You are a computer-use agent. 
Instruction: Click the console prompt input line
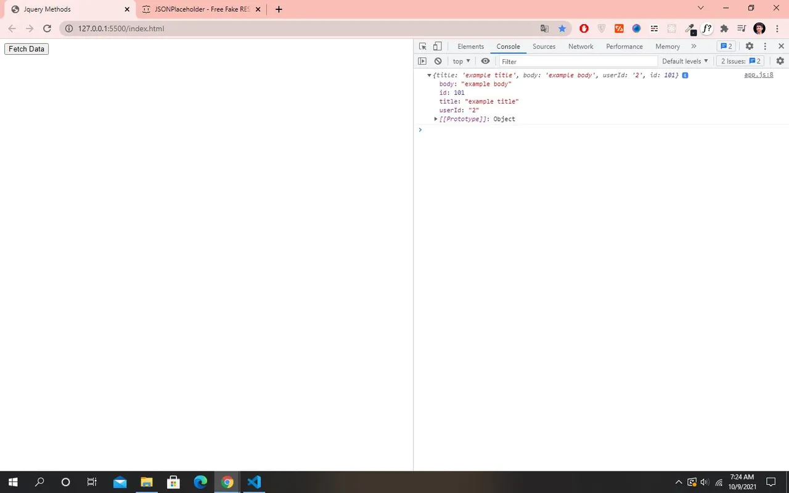[604, 129]
